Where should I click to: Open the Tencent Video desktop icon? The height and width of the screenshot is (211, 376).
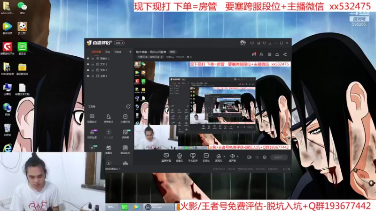tap(7, 28)
